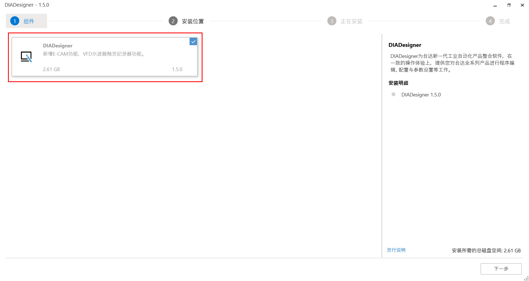Click the 下一步 button to proceed
529x281 pixels.
pos(501,269)
